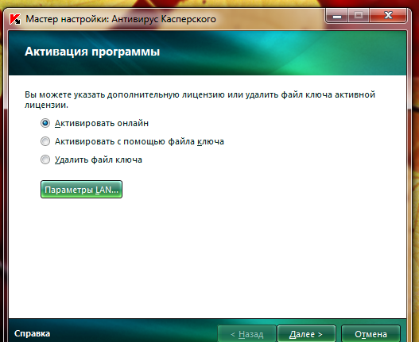Proceed with the 'Далее >' button

coord(306,334)
